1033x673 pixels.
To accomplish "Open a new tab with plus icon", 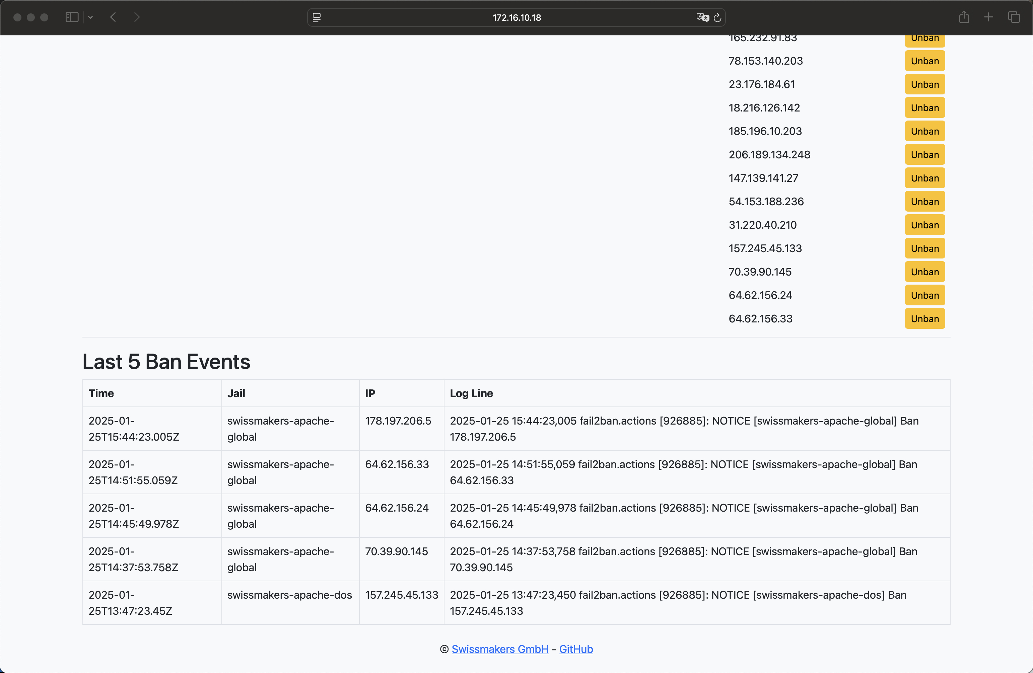I will tap(988, 17).
